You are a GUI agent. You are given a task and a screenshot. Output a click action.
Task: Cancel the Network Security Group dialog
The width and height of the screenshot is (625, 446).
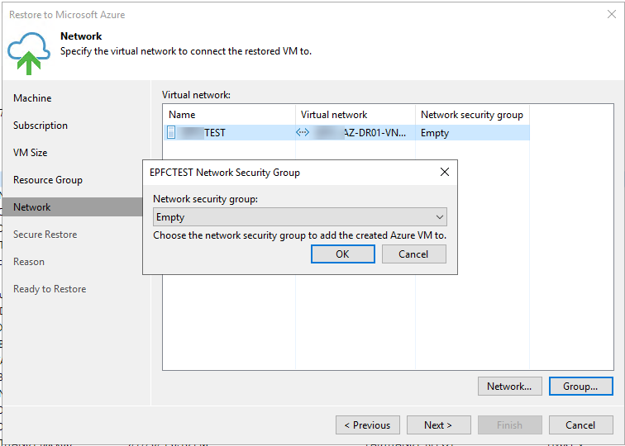pyautogui.click(x=413, y=254)
